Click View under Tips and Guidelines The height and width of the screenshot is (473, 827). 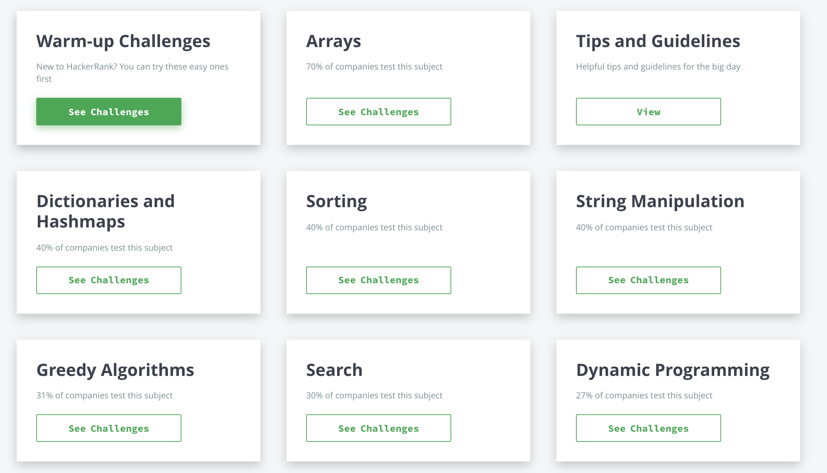[648, 112]
